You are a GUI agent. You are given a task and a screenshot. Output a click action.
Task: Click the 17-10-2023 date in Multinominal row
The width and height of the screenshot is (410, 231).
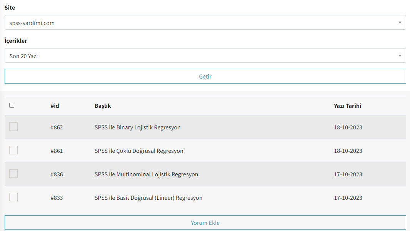coord(348,174)
